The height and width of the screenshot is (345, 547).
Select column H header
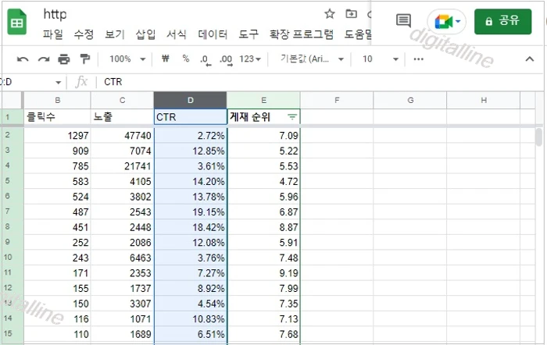tap(484, 101)
